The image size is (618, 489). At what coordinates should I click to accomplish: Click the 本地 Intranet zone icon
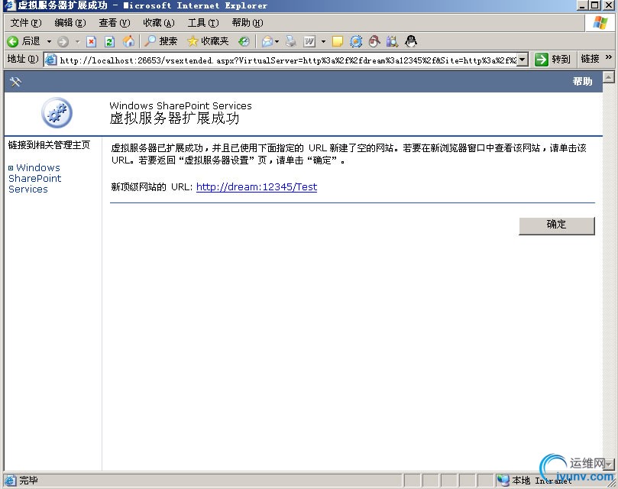tap(503, 481)
